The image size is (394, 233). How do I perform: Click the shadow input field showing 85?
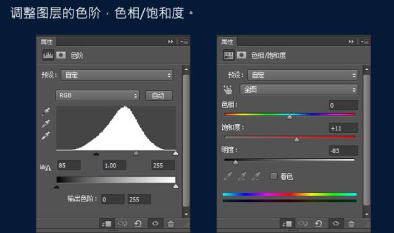pyautogui.click(x=69, y=166)
